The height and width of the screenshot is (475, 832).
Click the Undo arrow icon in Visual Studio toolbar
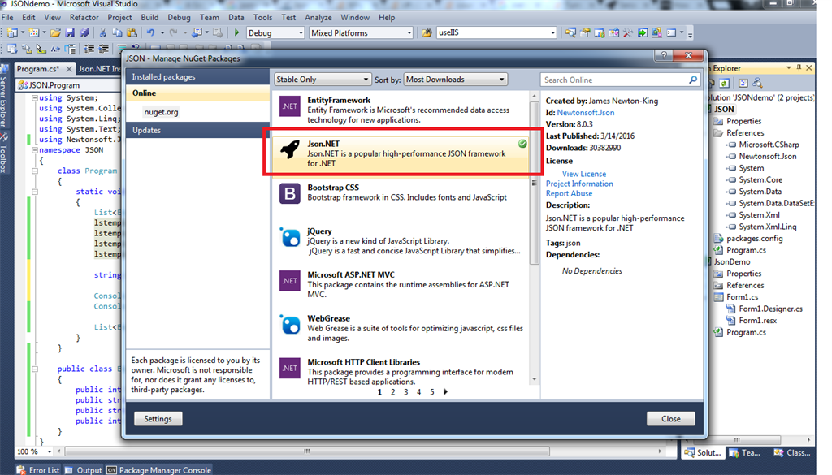tap(150, 32)
